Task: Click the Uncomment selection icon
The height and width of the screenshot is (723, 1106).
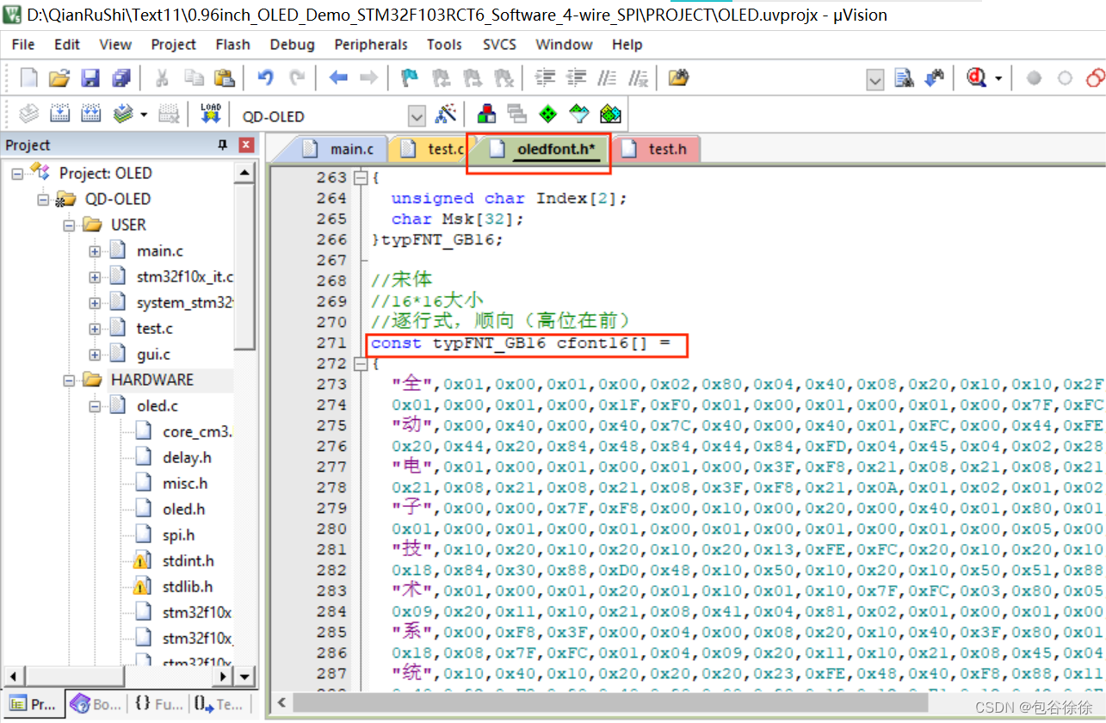Action: [x=638, y=78]
